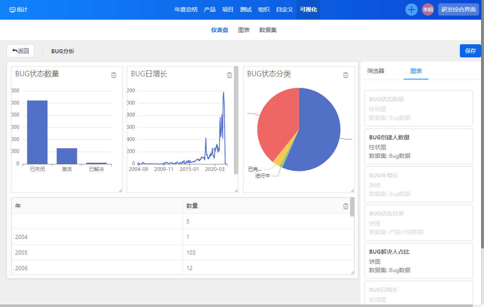Open 研发综合界面 dropdown

tap(458, 9)
